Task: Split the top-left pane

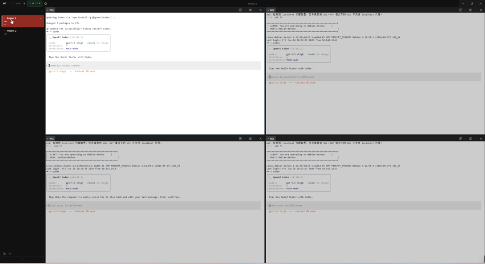Action: 250,10
